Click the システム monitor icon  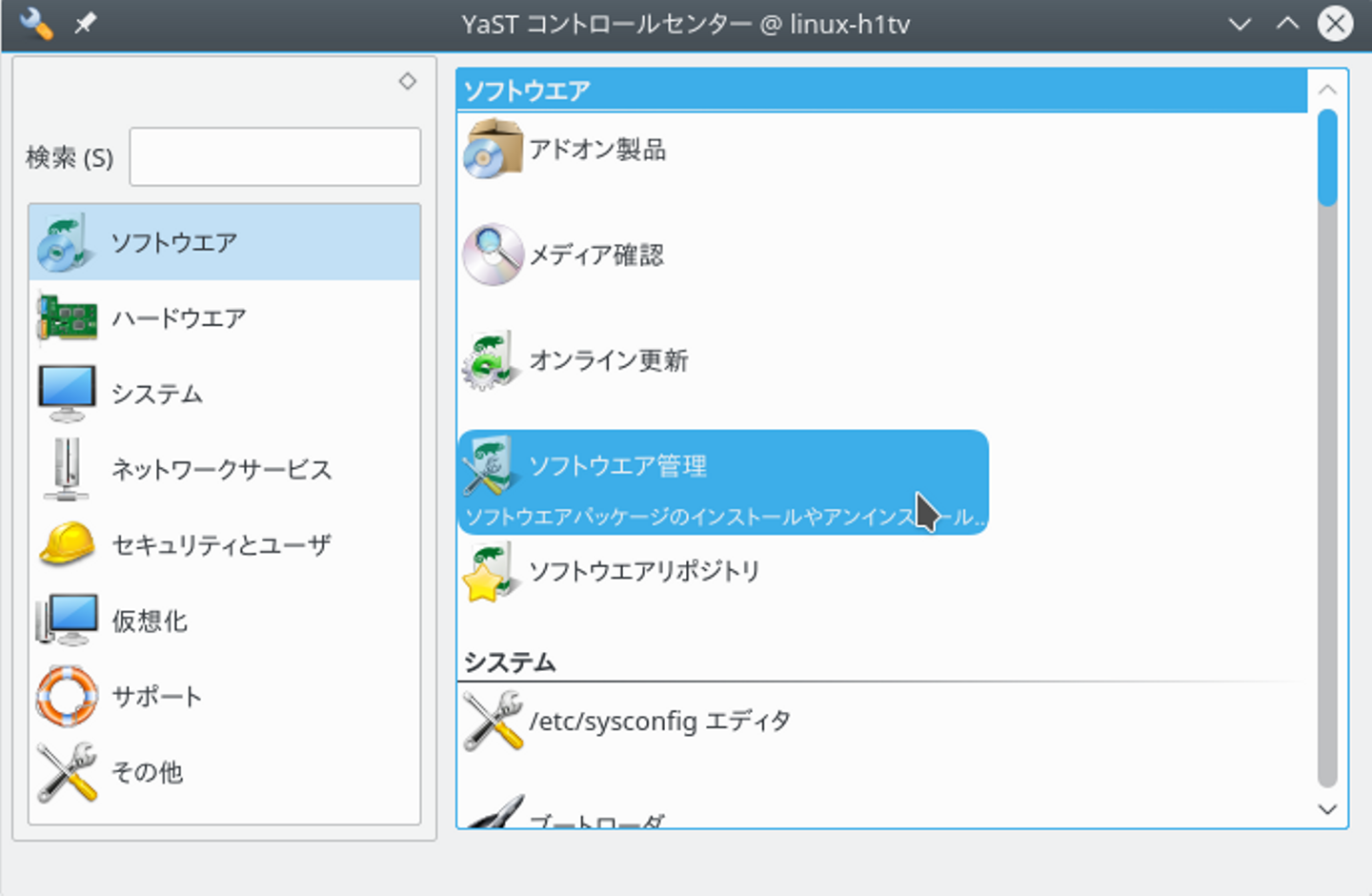pyautogui.click(x=66, y=393)
